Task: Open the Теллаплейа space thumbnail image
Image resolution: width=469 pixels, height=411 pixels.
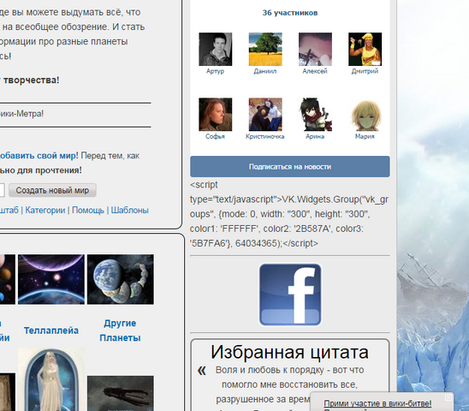Action: 51,279
